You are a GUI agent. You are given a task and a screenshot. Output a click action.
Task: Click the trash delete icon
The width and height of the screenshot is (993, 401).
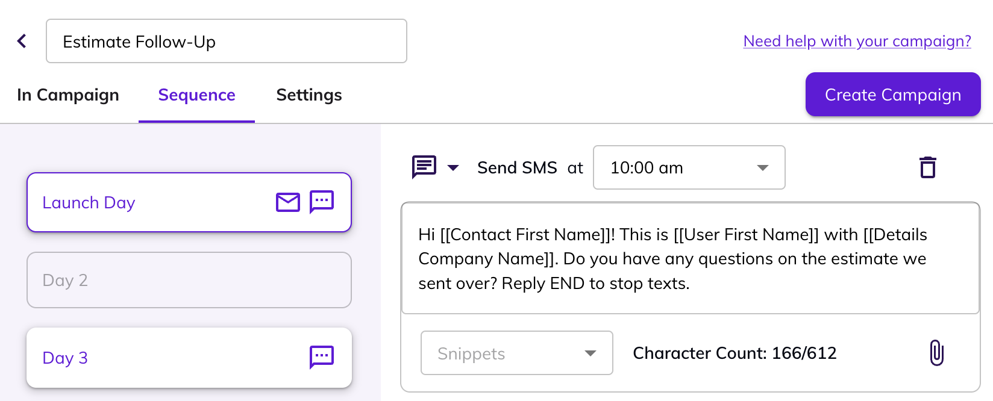(x=928, y=167)
